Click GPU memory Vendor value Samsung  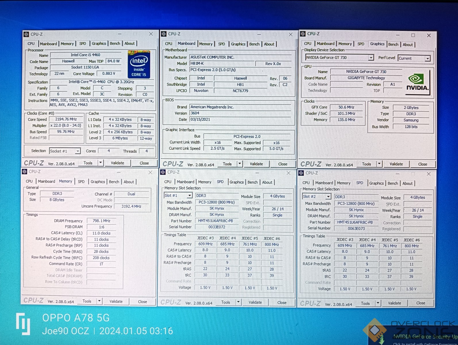411,120
